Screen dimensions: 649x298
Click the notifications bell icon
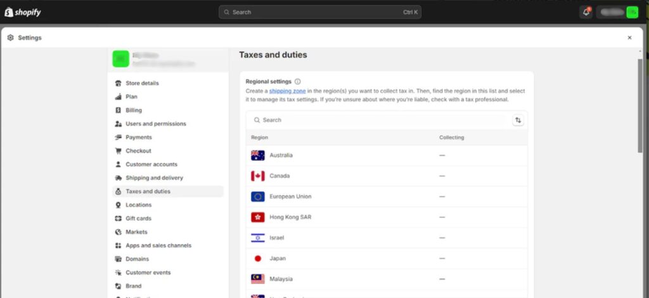point(586,12)
